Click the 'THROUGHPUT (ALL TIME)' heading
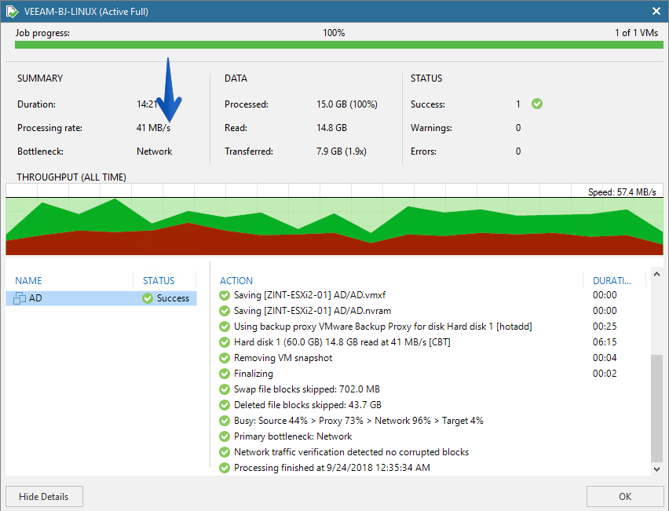The image size is (669, 511). click(x=71, y=177)
